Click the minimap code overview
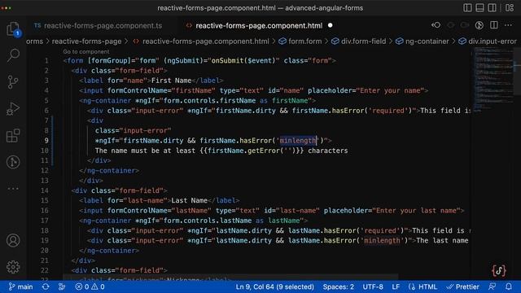The height and width of the screenshot is (293, 521). tap(493, 80)
